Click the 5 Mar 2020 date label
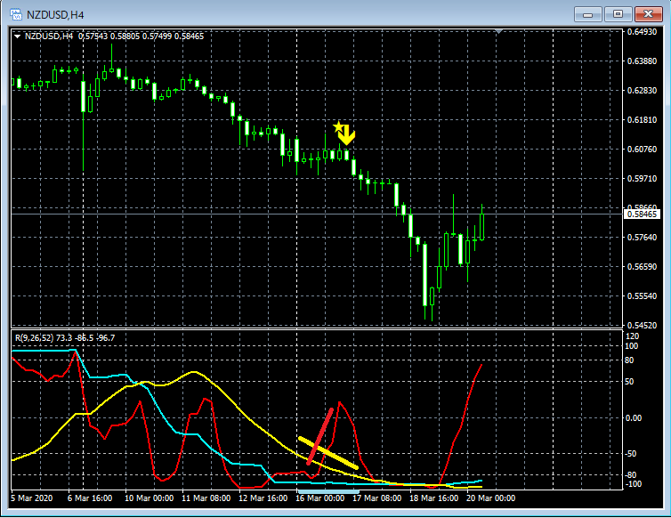This screenshot has height=518, width=671. point(32,498)
